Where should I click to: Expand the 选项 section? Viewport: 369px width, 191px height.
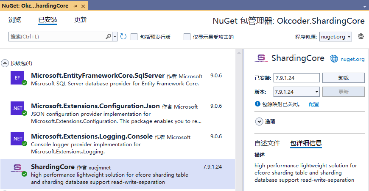coord(259,121)
